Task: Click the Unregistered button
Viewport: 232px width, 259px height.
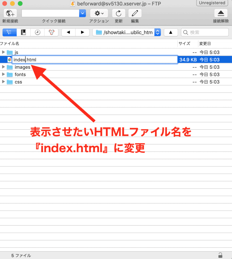Action: [x=212, y=3]
